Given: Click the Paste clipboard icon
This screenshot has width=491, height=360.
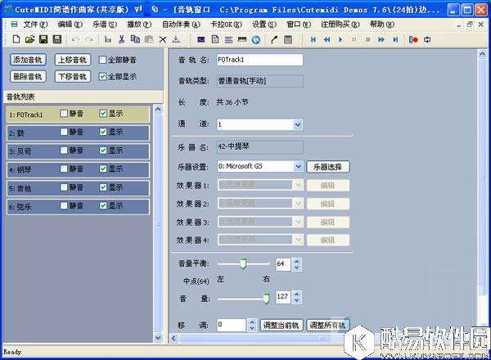Looking at the screenshot, I should [149, 39].
